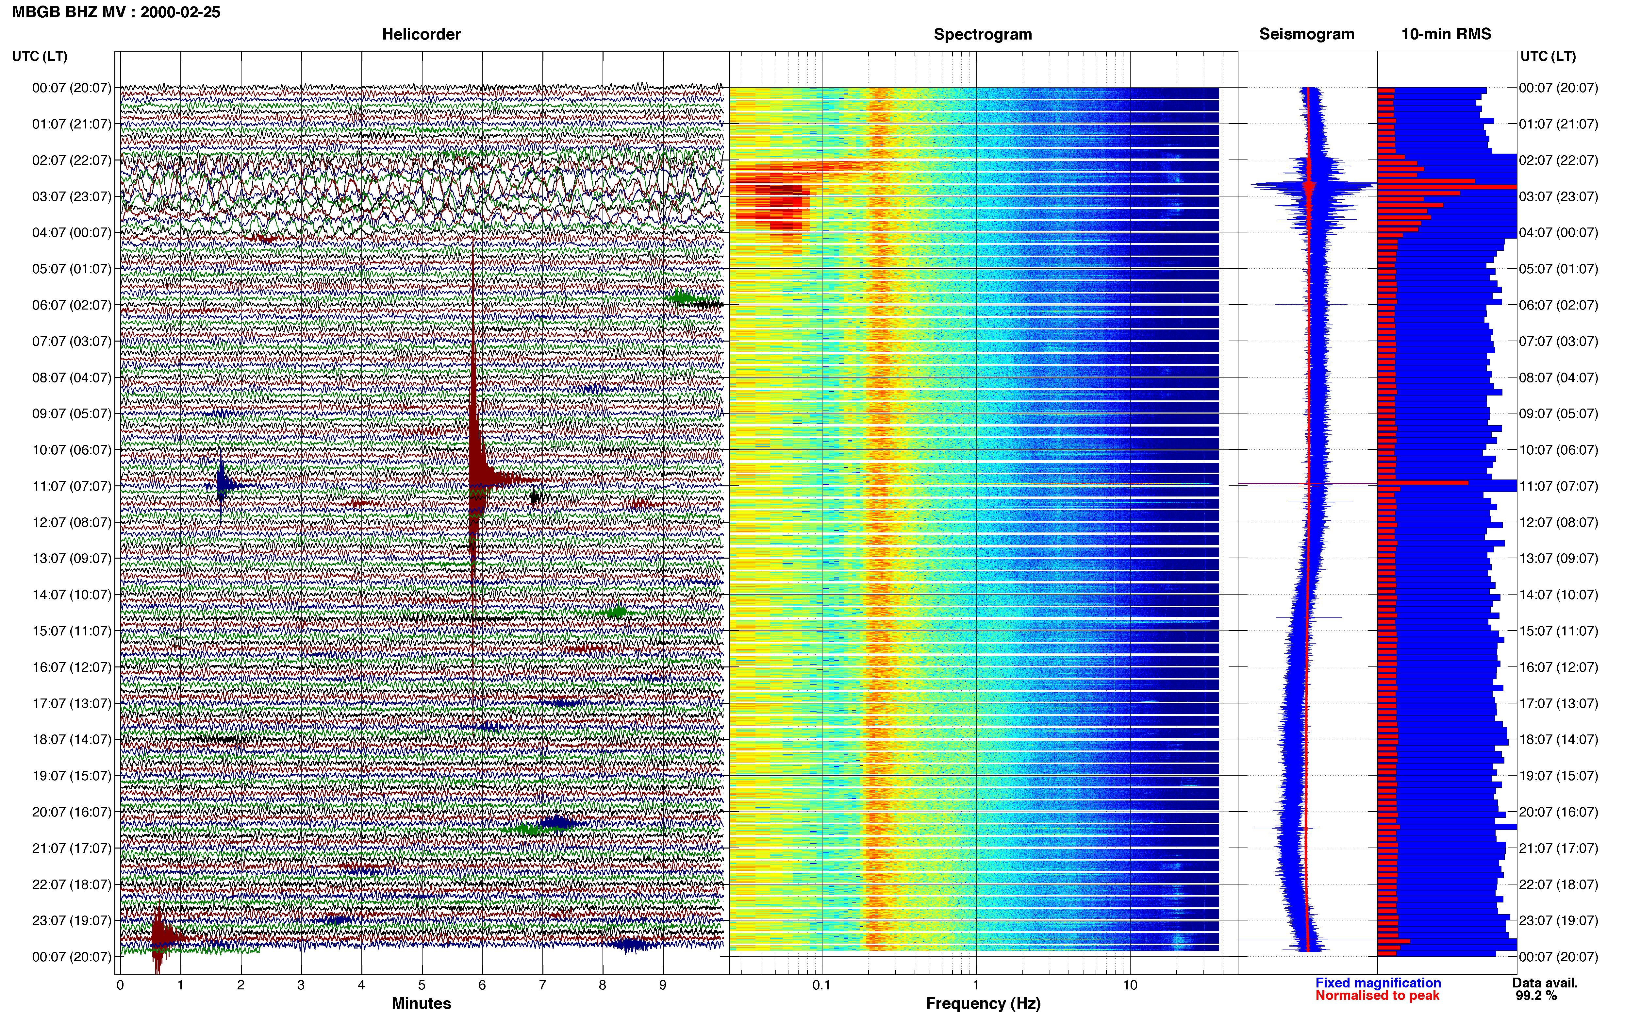Click the left time label '15:07 (11:07)'
This screenshot has width=1640, height=1026.
[71, 631]
